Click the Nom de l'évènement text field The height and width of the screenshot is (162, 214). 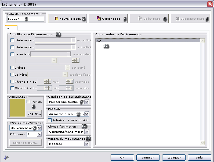coord(26,19)
